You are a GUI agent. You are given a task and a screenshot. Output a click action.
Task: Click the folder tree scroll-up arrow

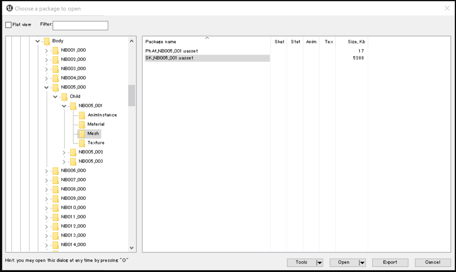click(132, 41)
